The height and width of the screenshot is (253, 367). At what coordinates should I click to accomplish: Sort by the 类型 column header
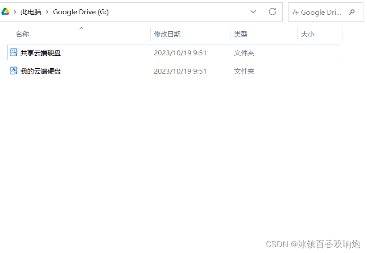(x=241, y=34)
